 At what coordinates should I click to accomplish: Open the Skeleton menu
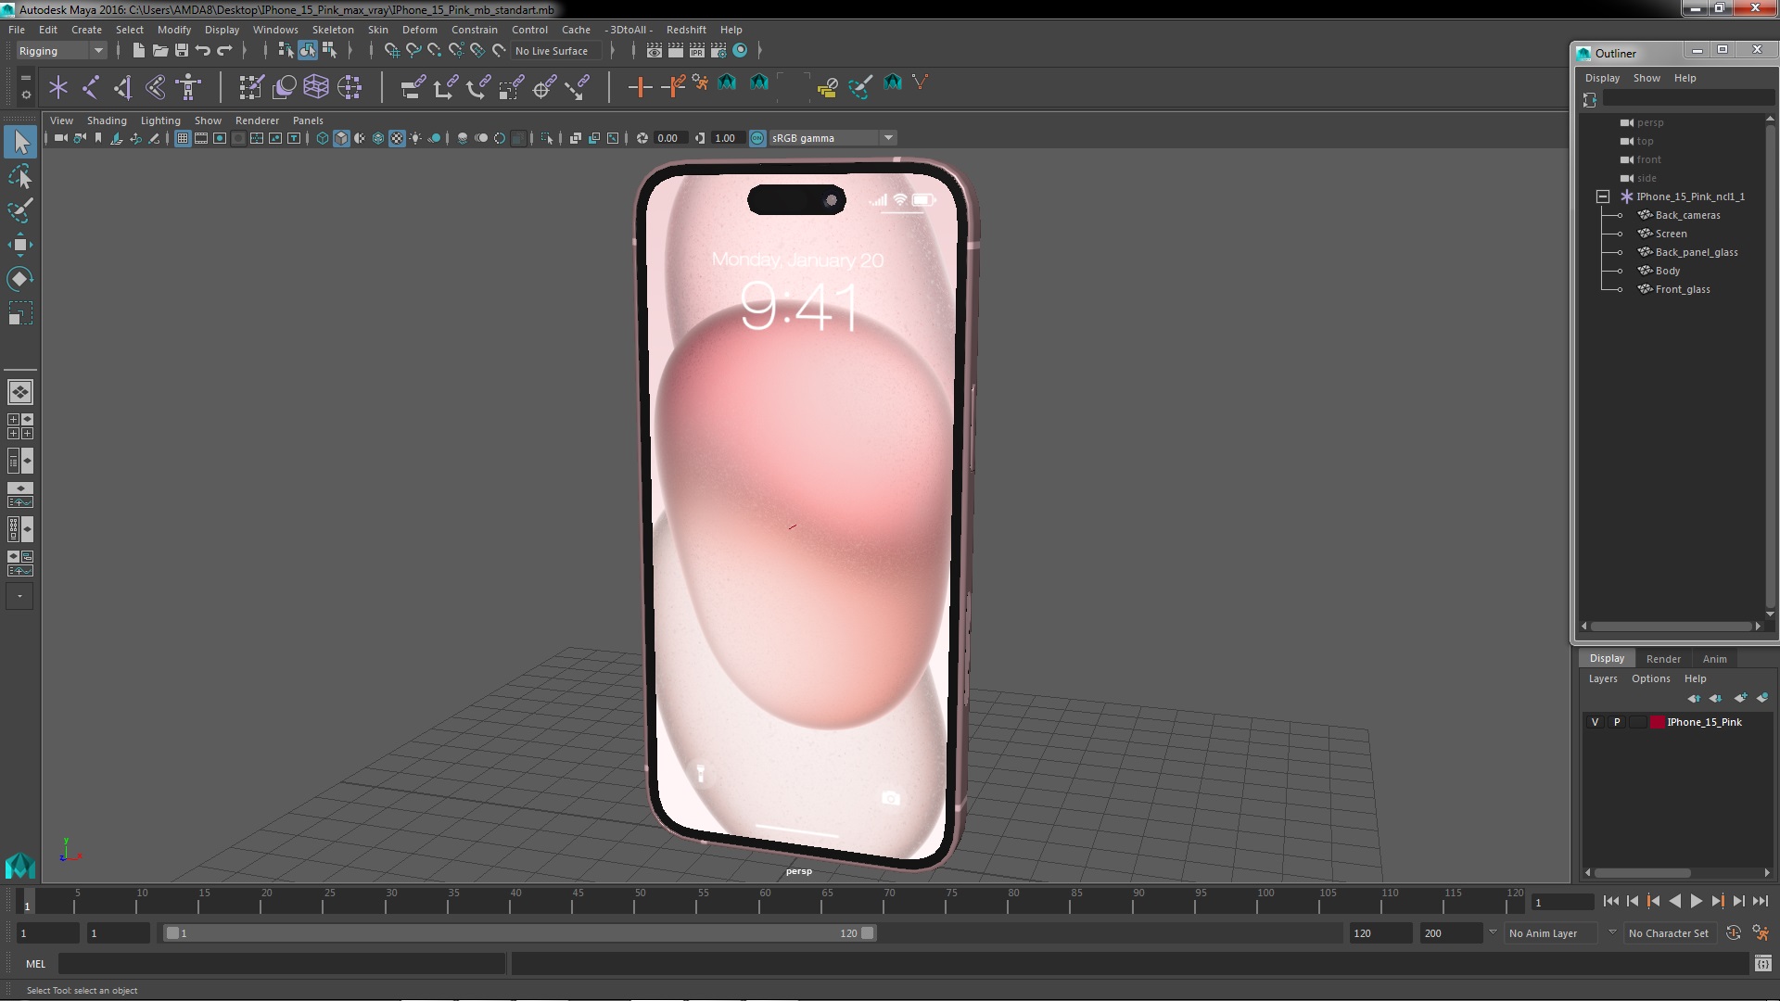[x=332, y=30]
